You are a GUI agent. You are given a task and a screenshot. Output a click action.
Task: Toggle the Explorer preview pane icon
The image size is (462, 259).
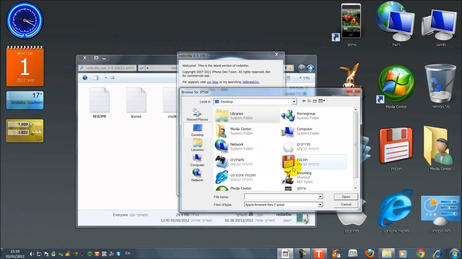(x=96, y=78)
